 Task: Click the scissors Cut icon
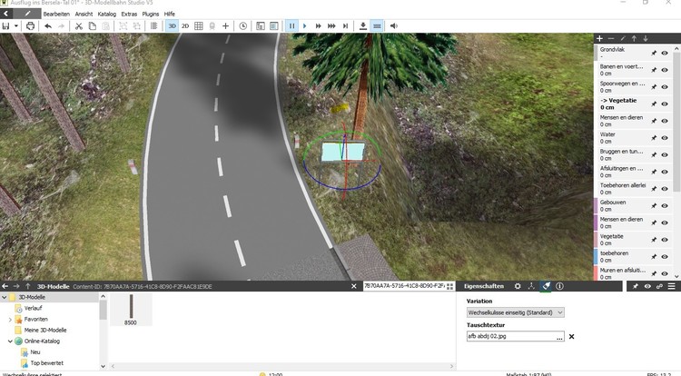tap(79, 26)
